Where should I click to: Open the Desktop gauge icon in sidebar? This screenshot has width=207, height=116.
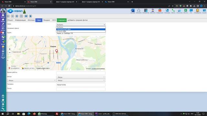[3, 56]
